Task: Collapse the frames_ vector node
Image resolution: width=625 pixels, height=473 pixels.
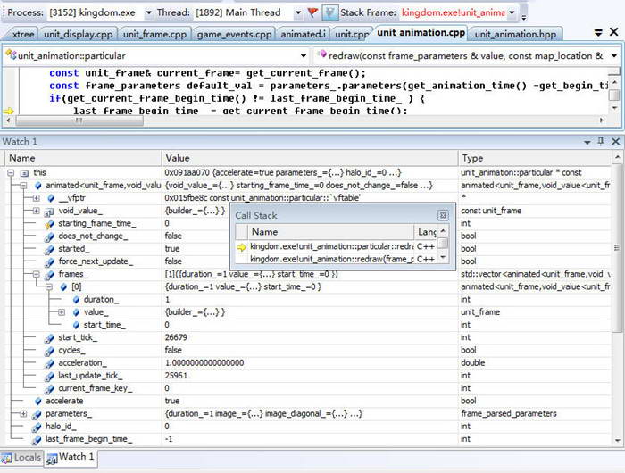Action: pos(37,274)
